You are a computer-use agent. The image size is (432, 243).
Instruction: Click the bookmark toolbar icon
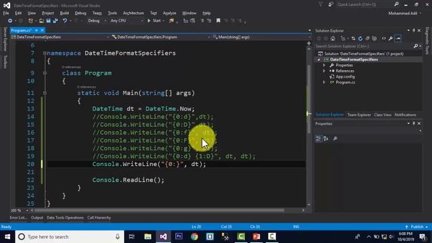(218, 21)
